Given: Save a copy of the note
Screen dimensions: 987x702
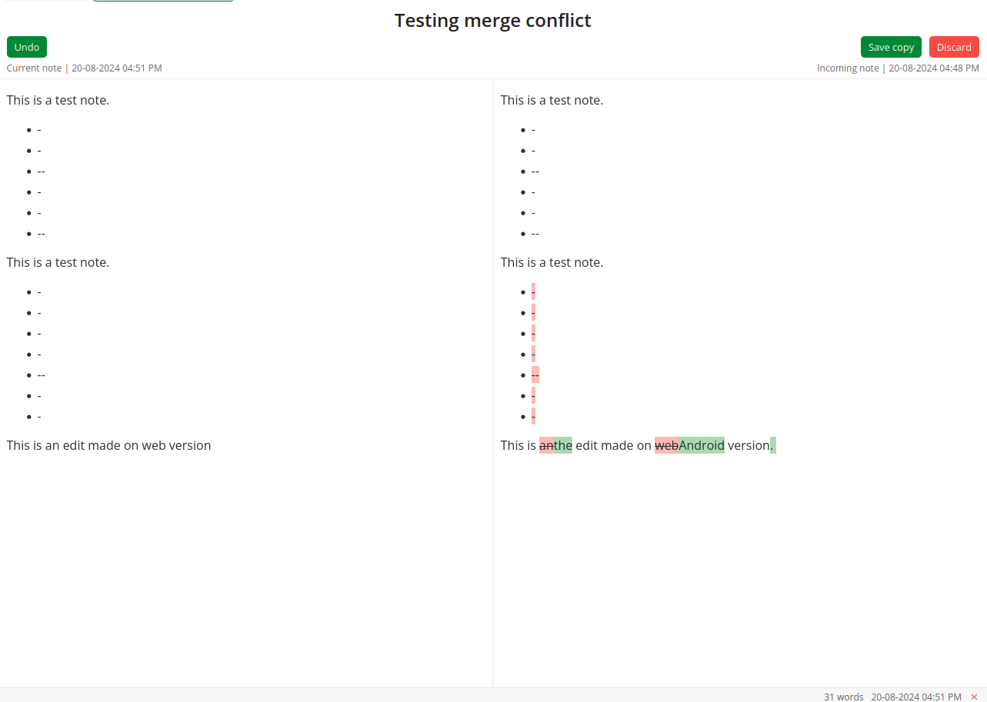Looking at the screenshot, I should [891, 47].
